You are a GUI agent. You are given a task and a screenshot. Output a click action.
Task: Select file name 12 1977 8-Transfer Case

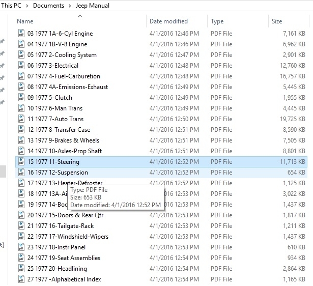pos(59,130)
